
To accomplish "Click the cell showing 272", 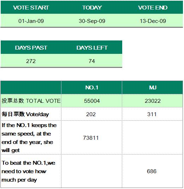I will pyautogui.click(x=31, y=61).
